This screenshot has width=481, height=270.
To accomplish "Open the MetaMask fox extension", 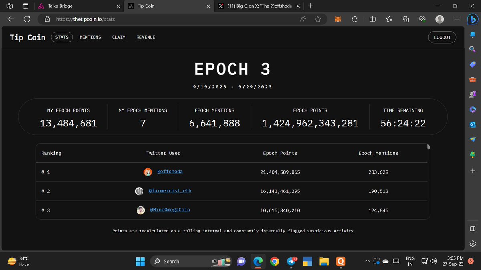I will pyautogui.click(x=338, y=19).
